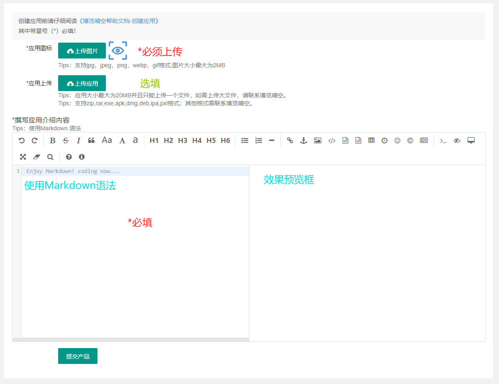Screen dimensions: 499x384
Task: Toggle bold text formatting
Action: point(53,140)
